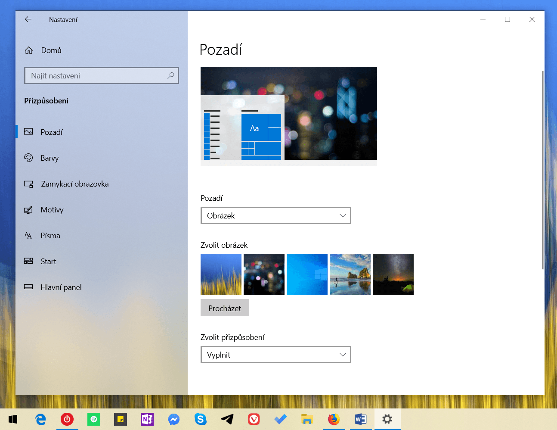
Task: Choose the night sky with tent picture
Action: pos(393,274)
